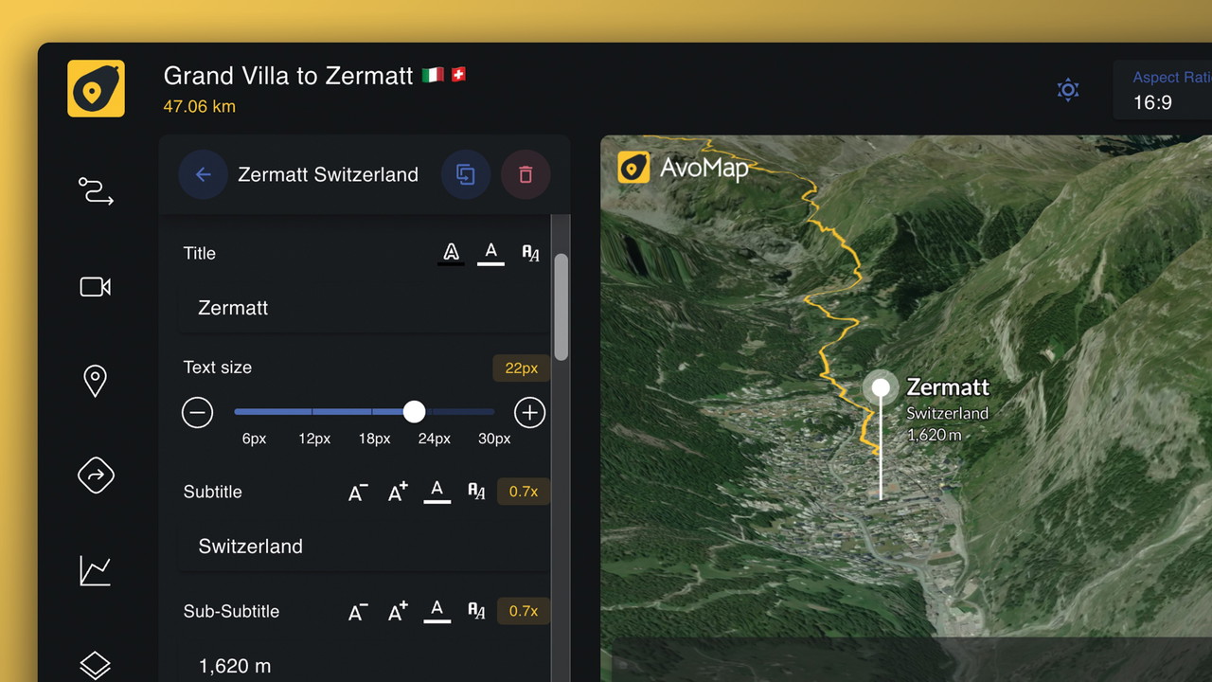Image resolution: width=1212 pixels, height=682 pixels.
Task: Increase text size with plus button
Action: (529, 413)
